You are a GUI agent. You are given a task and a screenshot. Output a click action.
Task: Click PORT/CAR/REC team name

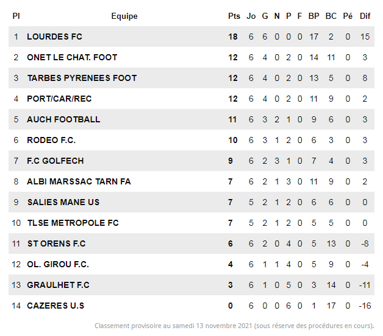pos(59,99)
